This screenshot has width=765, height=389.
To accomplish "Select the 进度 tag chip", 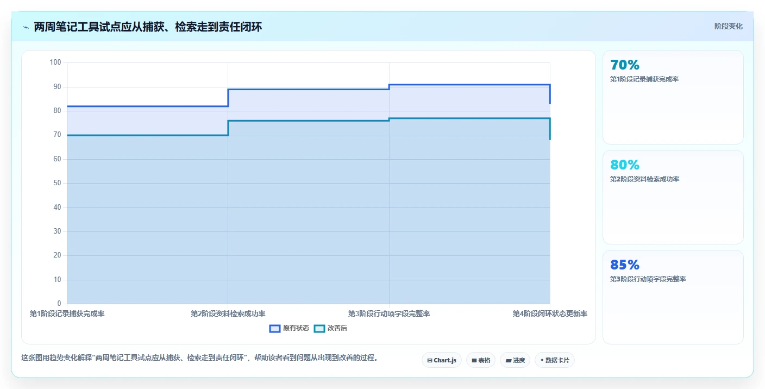I will (x=515, y=360).
